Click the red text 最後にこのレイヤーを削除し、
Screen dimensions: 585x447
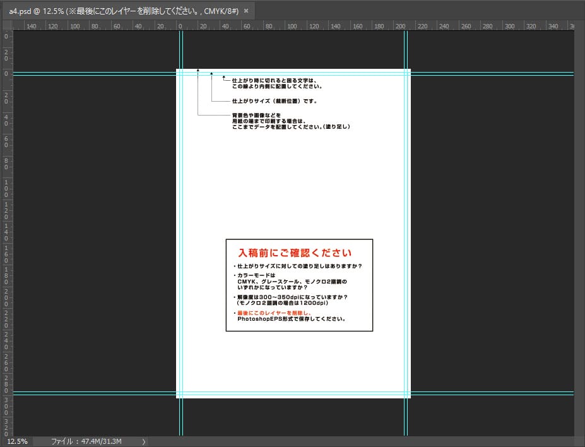275,313
